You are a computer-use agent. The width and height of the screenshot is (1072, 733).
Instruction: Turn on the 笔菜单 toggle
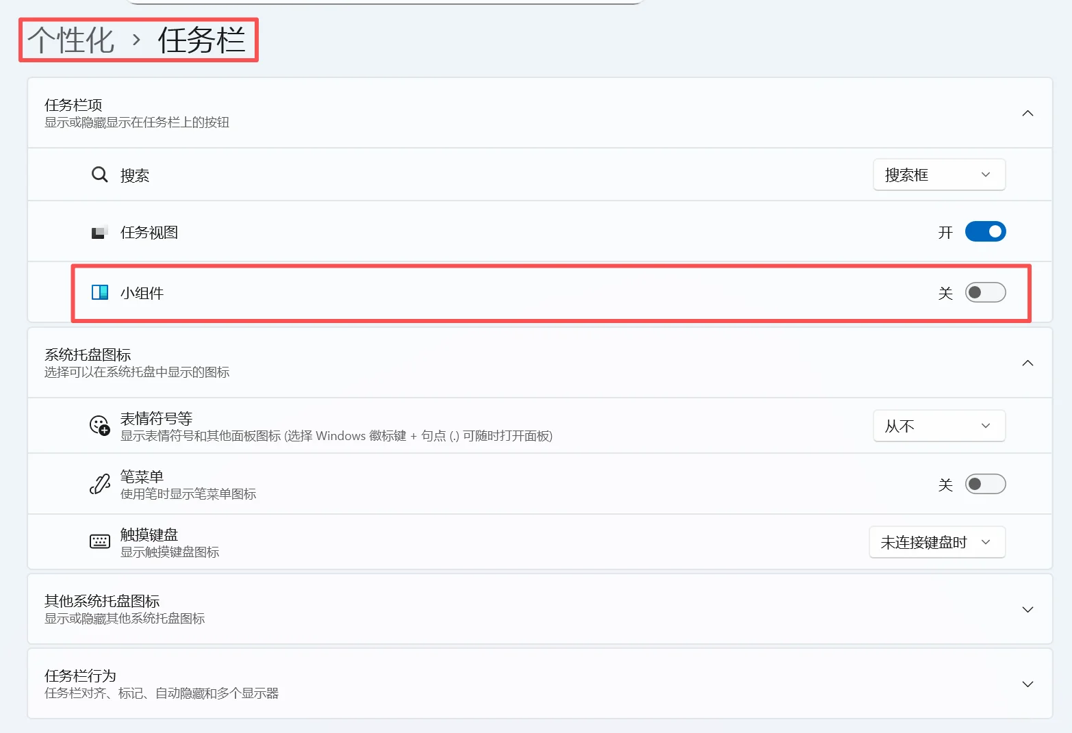coord(985,484)
